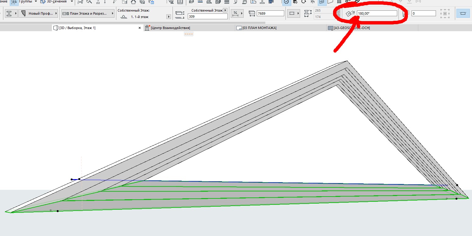This screenshot has height=236, width=472.
Task: Click the offset field showing 0
Action: 424,13
